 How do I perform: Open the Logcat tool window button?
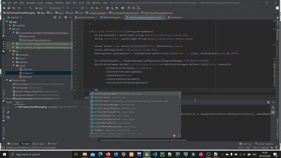click(39, 144)
